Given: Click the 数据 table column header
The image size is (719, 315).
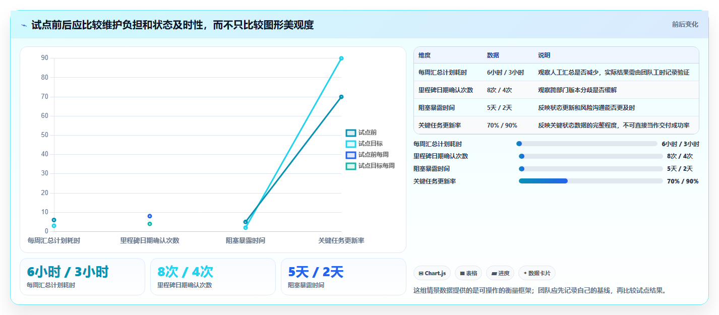Looking at the screenshot, I should point(493,55).
